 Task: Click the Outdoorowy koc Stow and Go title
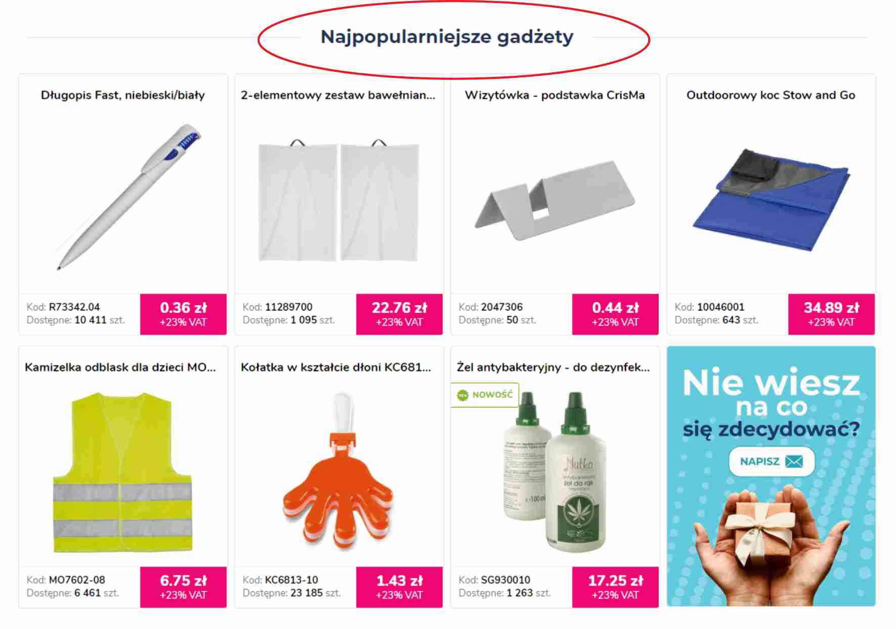pos(771,95)
